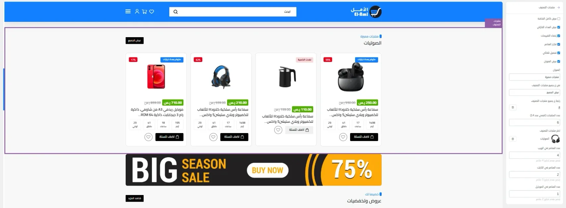Remove the الصوتيات category with trash icon
The image size is (566, 208).
pos(513,139)
